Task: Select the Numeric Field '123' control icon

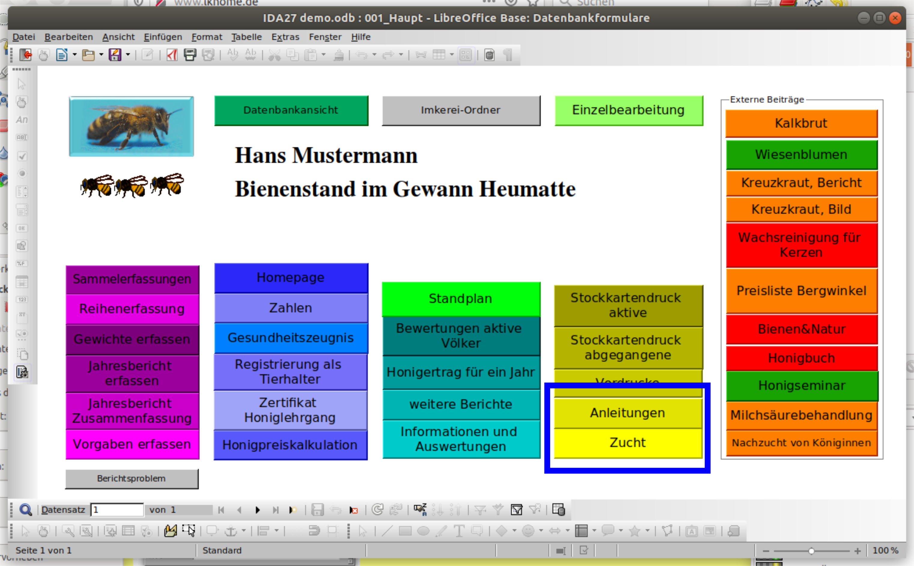Action: pyautogui.click(x=22, y=299)
